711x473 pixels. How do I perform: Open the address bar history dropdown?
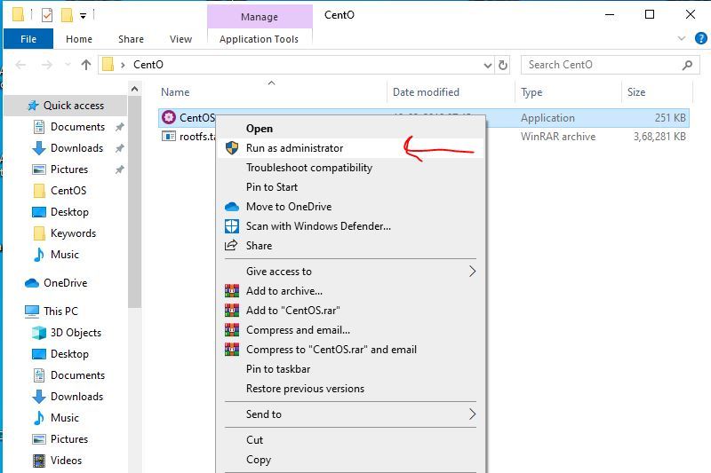[x=487, y=65]
